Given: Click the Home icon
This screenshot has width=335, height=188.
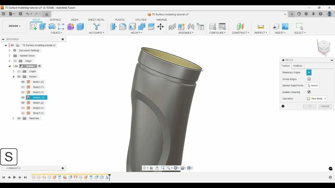Looking at the screenshot, I should [47, 14].
